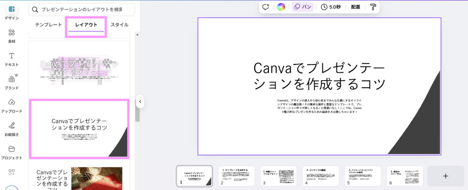Click the magic comment refresh icon
The height and width of the screenshot is (190, 468).
tap(266, 7)
